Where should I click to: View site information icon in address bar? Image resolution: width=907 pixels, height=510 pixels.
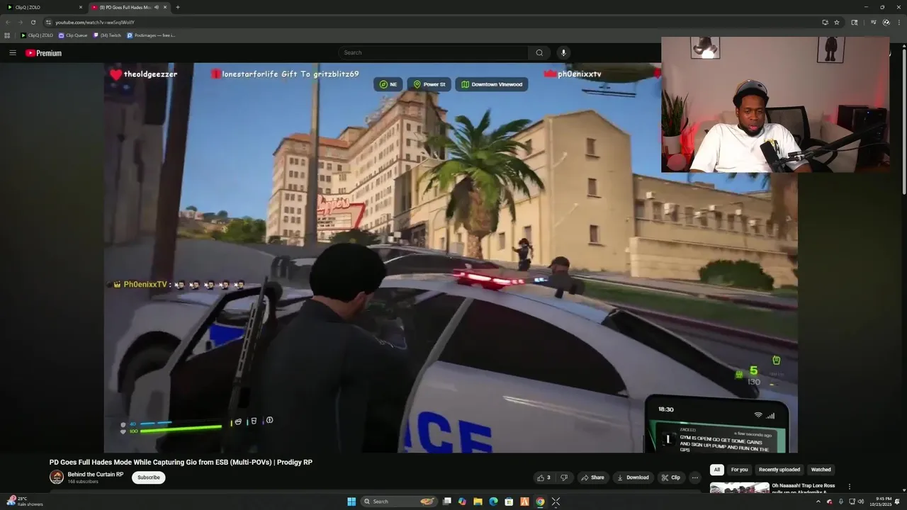click(48, 22)
